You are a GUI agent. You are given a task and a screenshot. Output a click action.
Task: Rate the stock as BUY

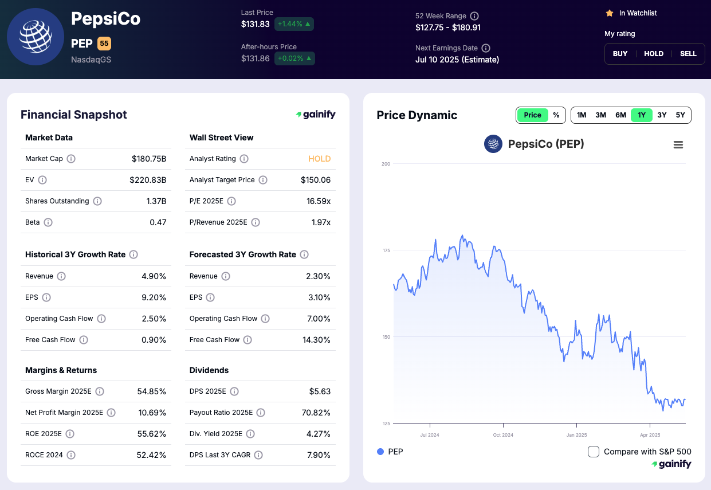coord(620,54)
